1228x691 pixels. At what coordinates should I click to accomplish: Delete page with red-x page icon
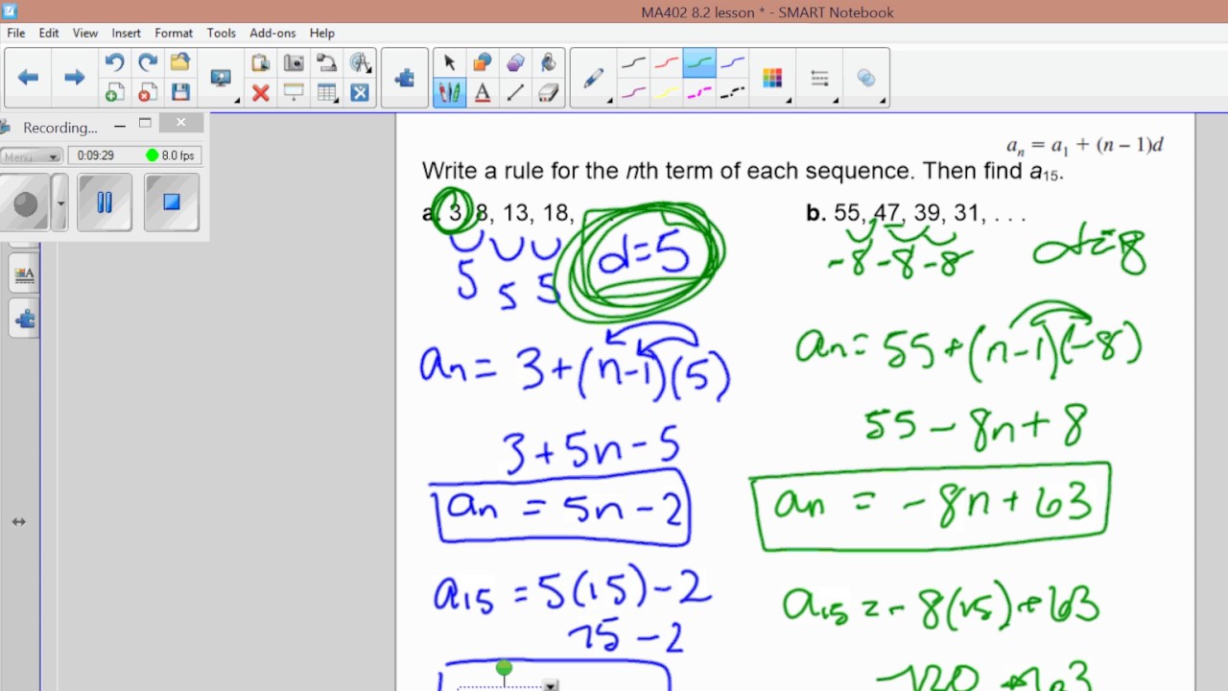click(147, 93)
